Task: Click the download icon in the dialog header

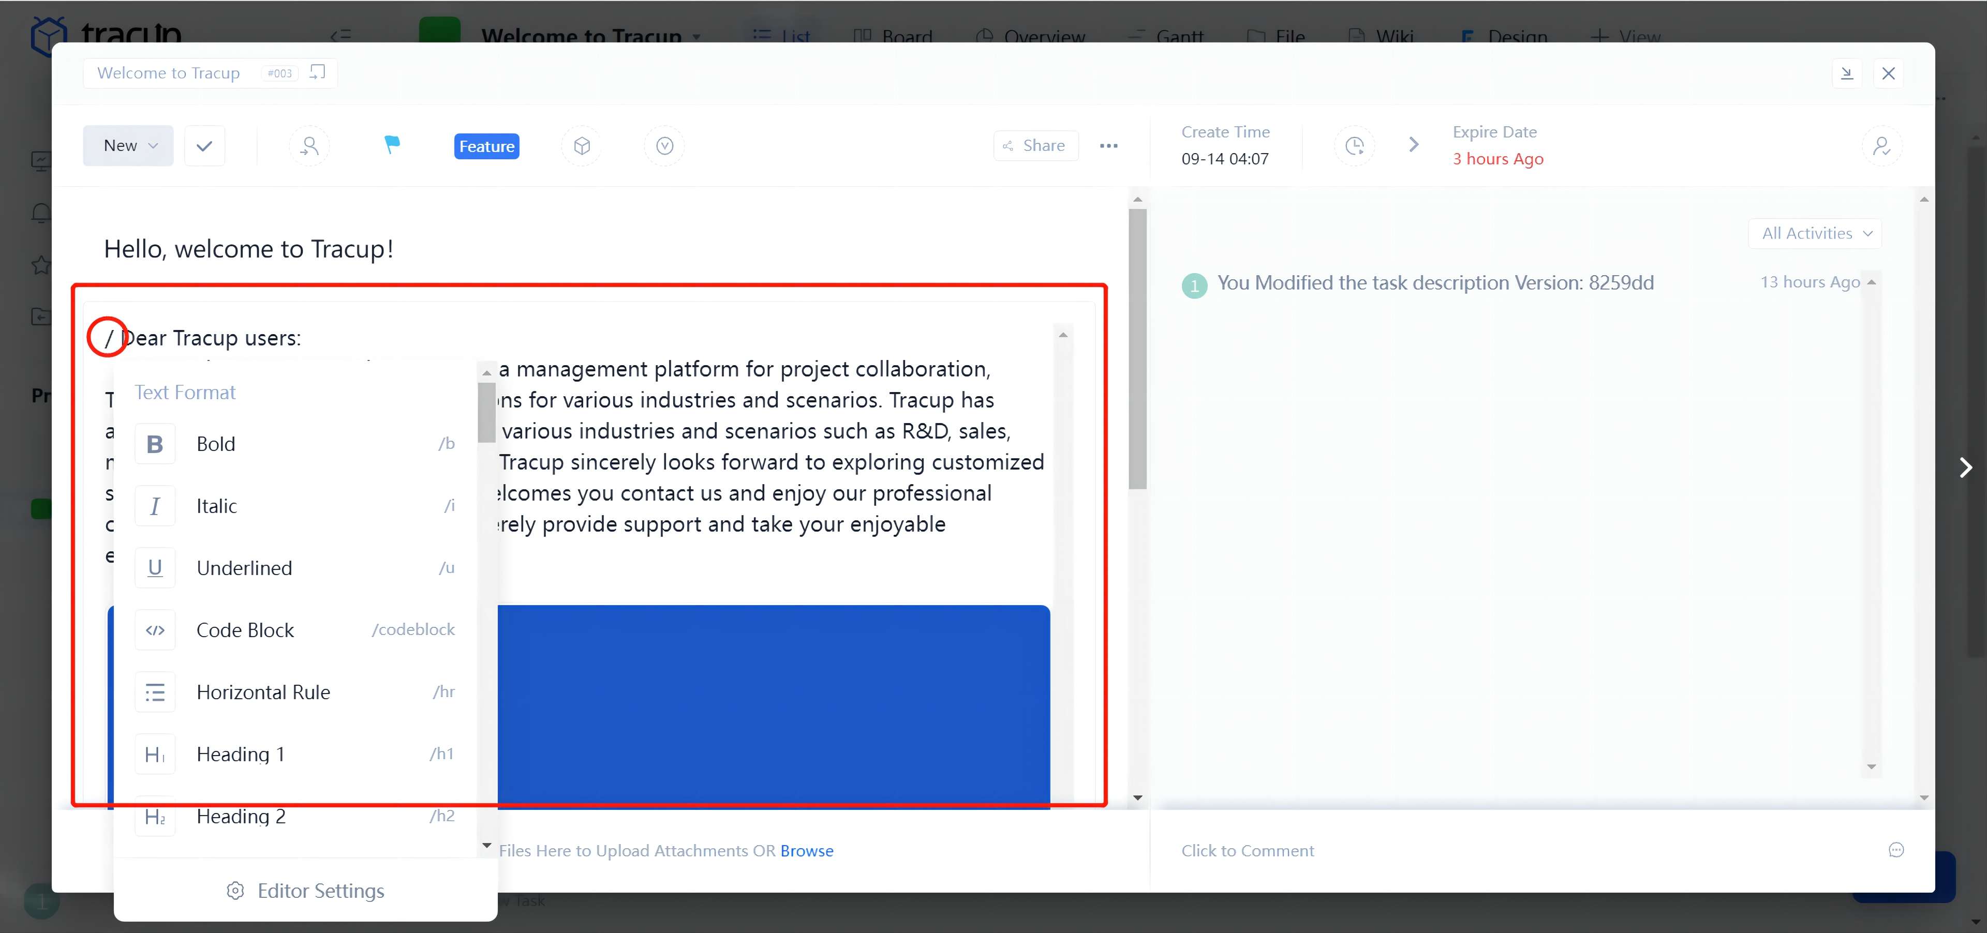Action: 1847,73
